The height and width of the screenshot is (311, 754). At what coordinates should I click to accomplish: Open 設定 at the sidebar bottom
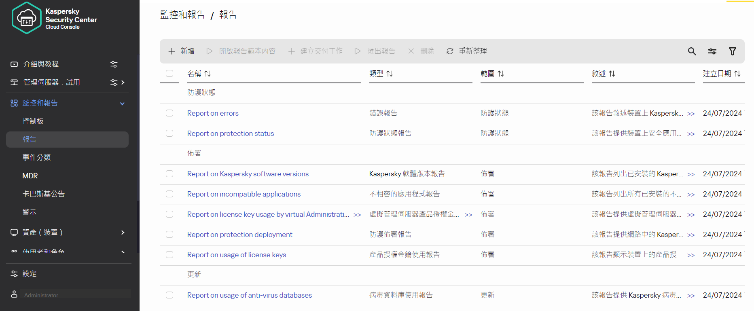click(29, 274)
